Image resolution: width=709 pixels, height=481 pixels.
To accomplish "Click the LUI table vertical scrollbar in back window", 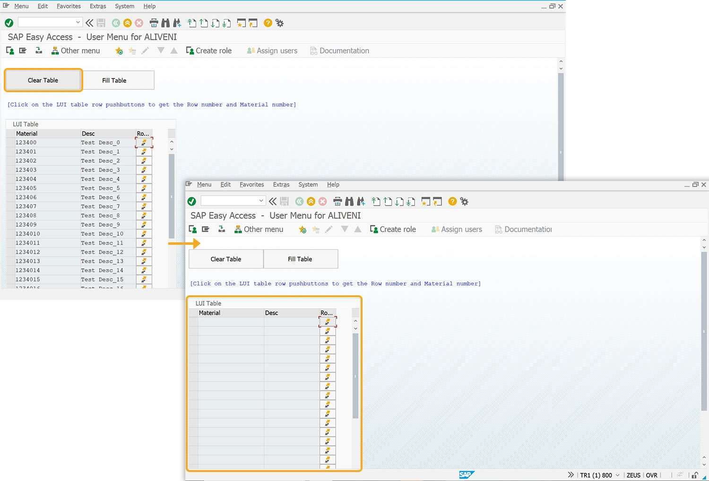I will pos(172,196).
